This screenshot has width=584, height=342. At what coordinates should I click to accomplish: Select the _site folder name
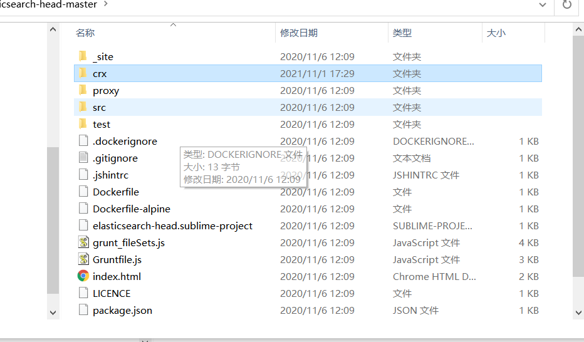pos(103,56)
